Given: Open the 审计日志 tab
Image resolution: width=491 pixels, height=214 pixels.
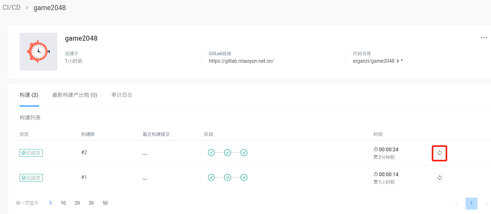Looking at the screenshot, I should click(x=122, y=95).
